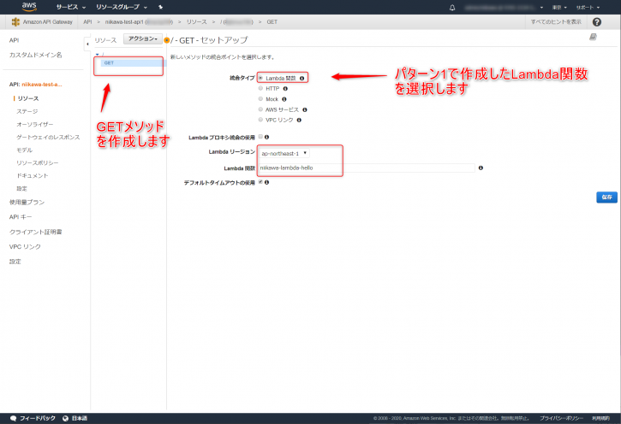This screenshot has width=621, height=424.
Task: Show info icon next to Mock option
Action: coord(284,99)
